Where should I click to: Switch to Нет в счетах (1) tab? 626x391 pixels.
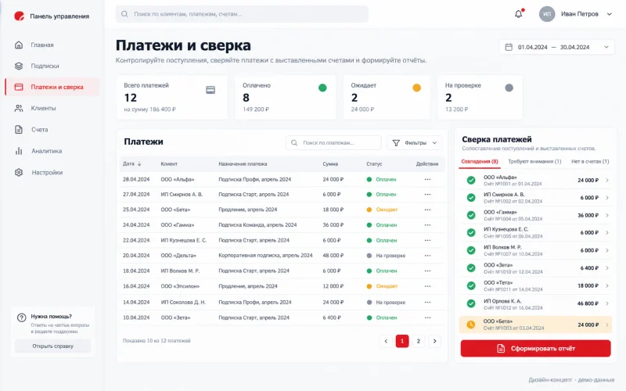tap(590, 162)
